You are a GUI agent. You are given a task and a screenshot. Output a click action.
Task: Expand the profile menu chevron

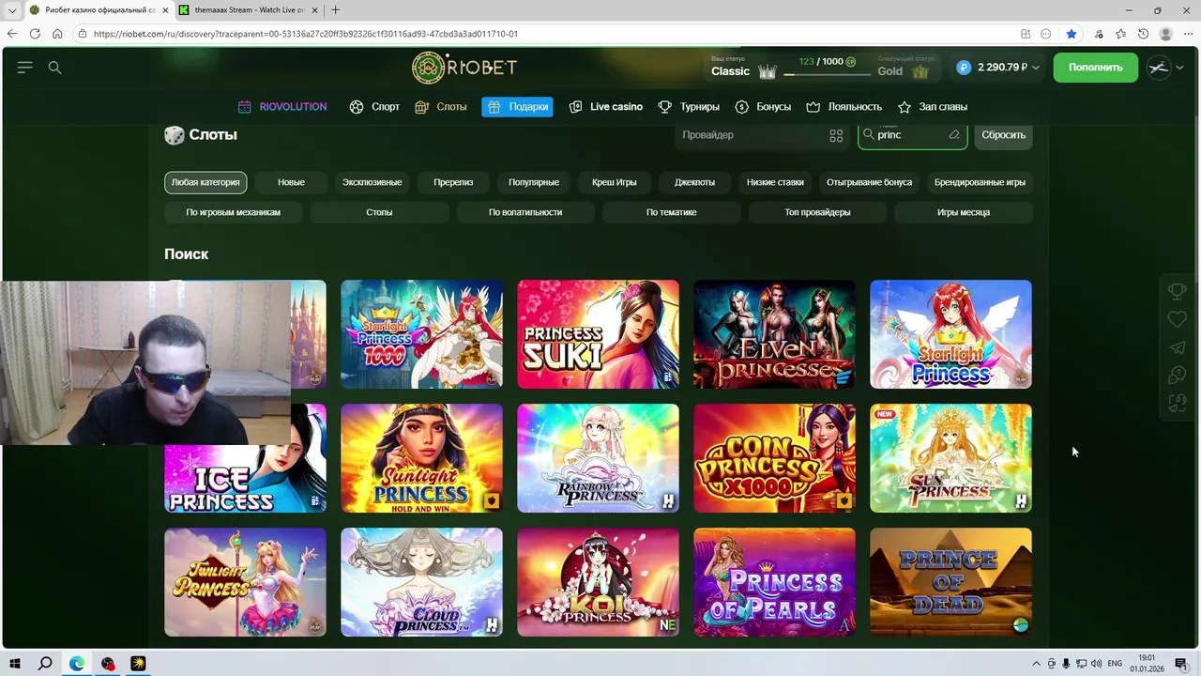(x=1180, y=68)
